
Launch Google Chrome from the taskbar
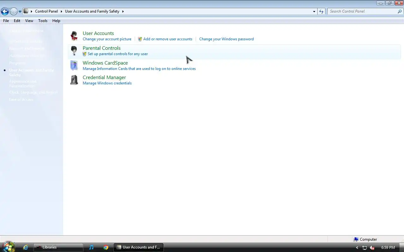coord(106,247)
